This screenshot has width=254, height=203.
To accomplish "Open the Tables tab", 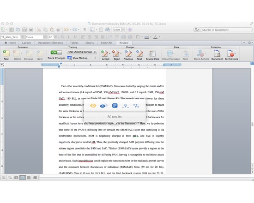I will click(x=74, y=43).
